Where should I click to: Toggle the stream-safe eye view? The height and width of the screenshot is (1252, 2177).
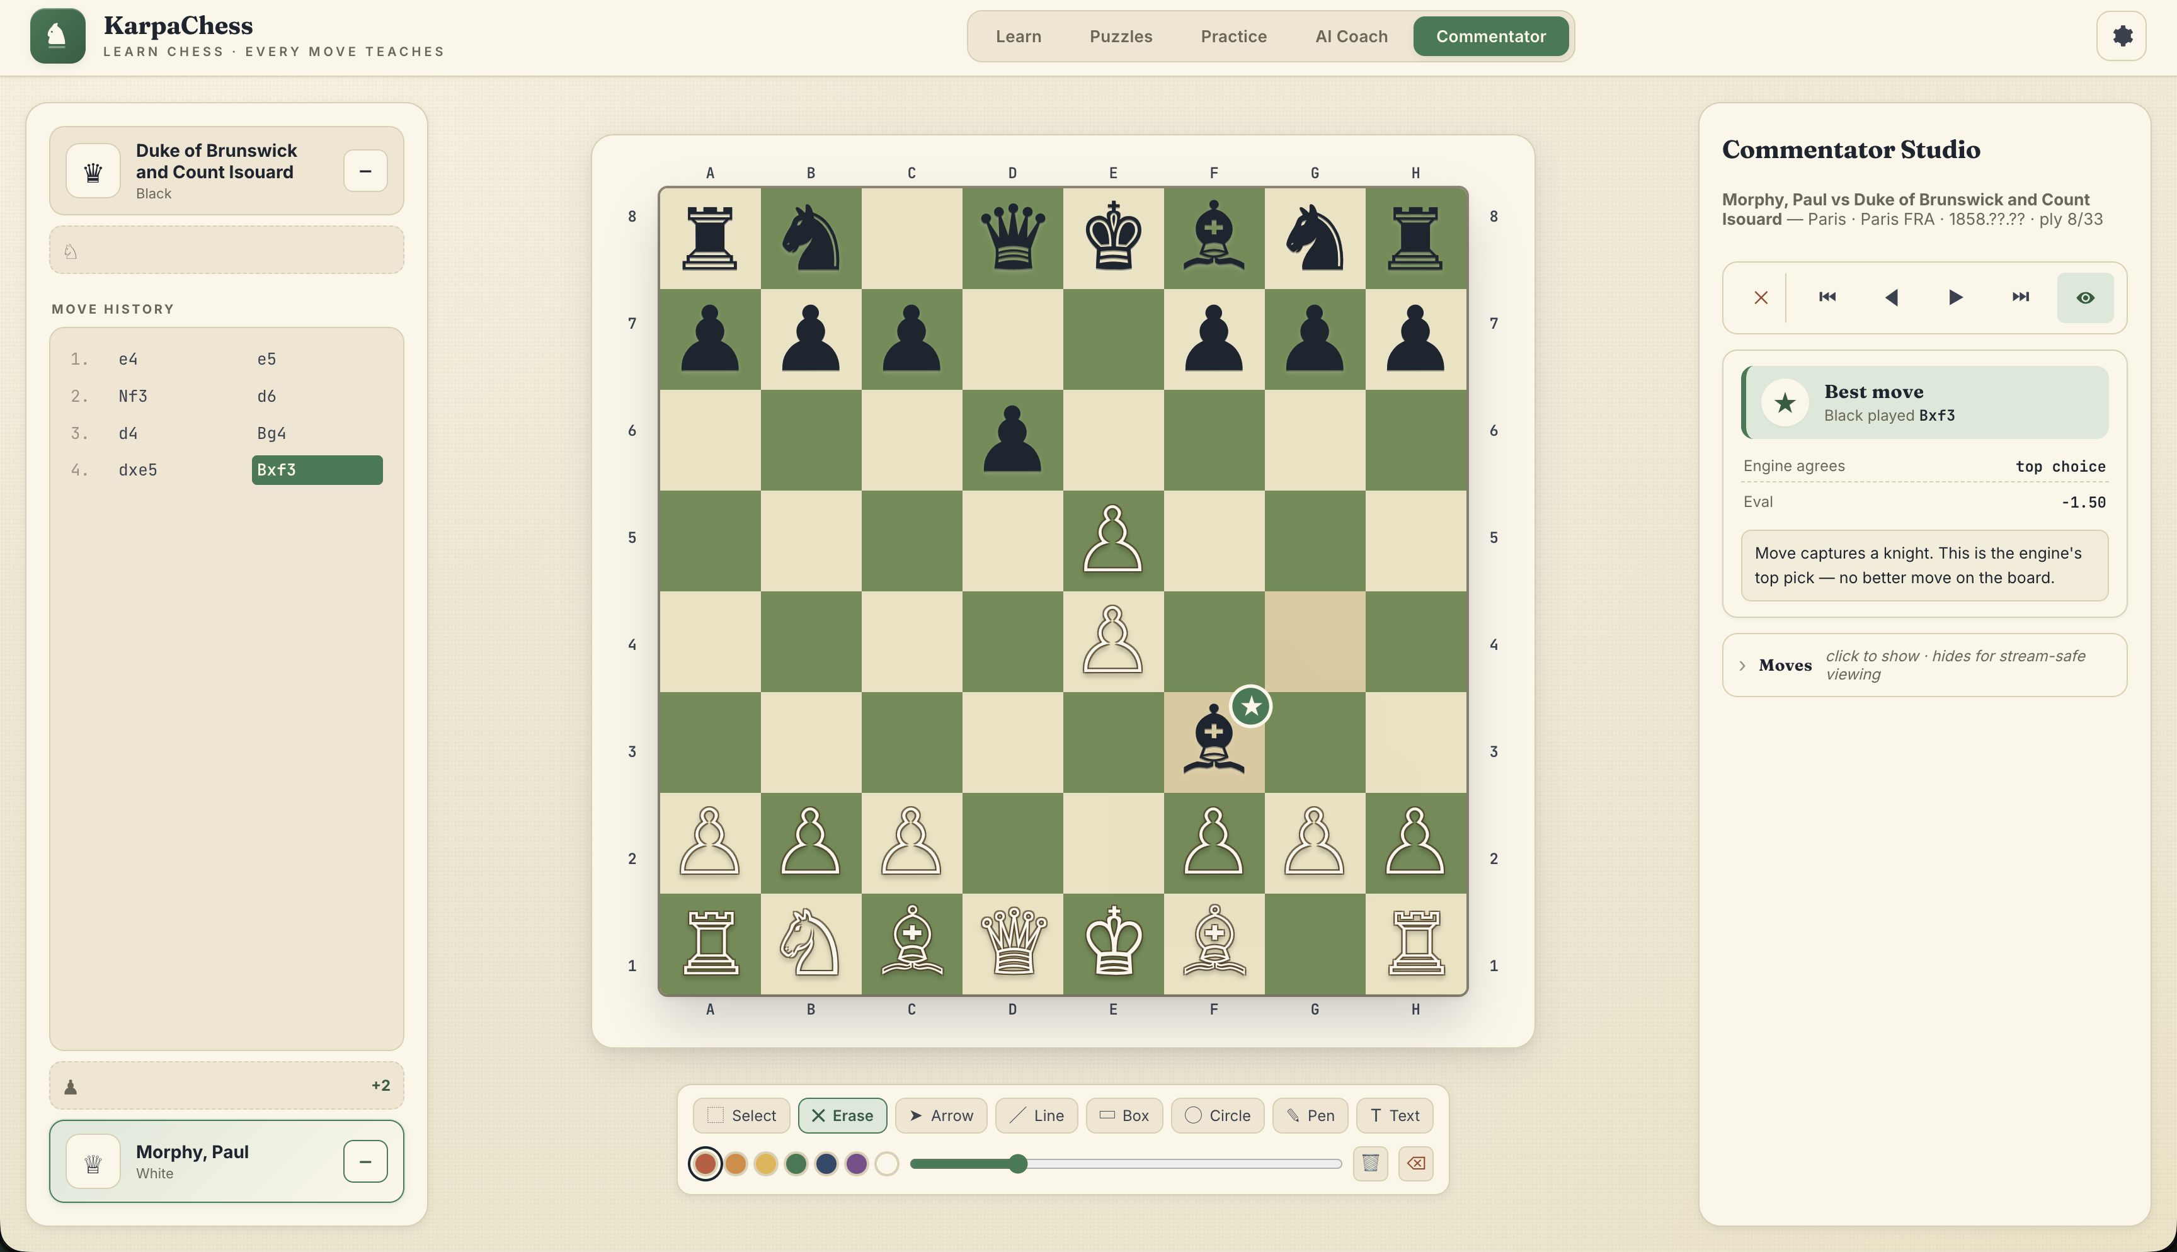(2084, 297)
